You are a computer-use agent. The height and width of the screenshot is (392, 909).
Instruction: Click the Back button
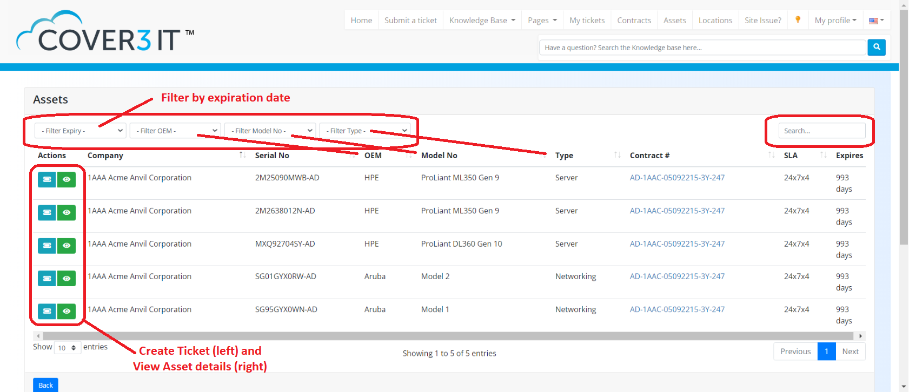point(46,385)
